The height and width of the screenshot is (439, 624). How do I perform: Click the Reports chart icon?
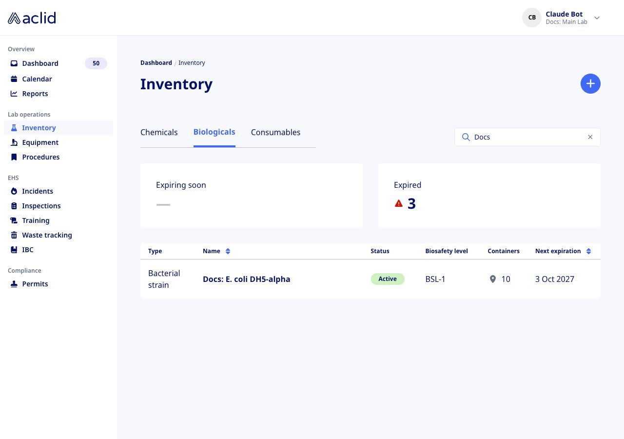(14, 94)
